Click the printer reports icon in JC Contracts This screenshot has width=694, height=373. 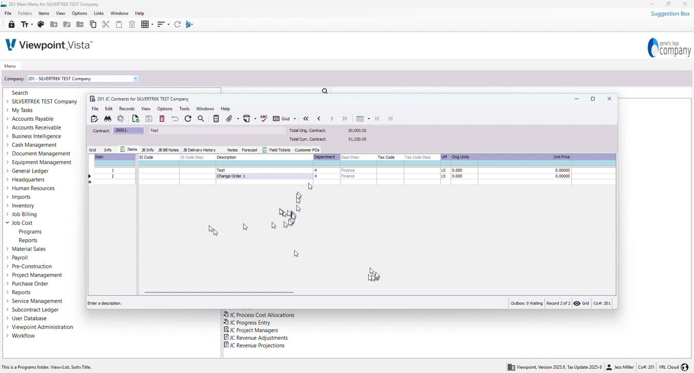[247, 119]
